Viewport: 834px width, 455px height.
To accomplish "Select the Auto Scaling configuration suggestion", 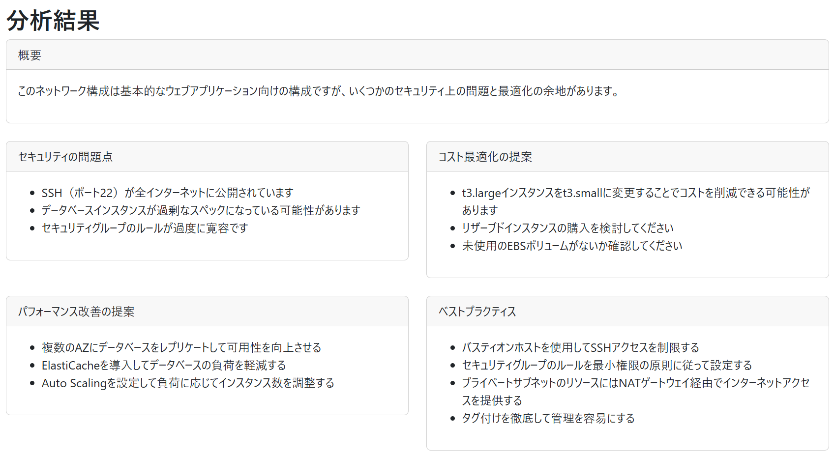I will tap(188, 383).
